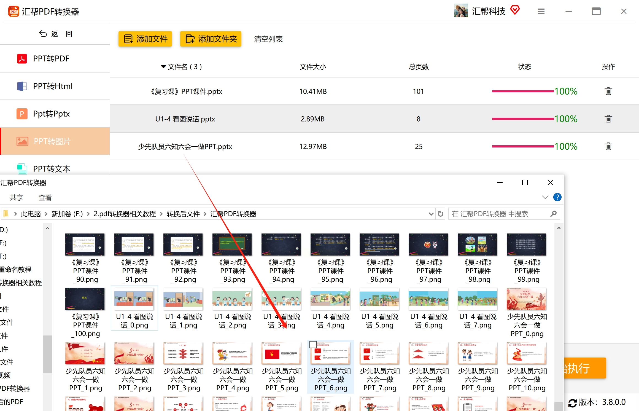
Task: Click trash icon for U1-4 看图说话.pptx
Action: [x=608, y=119]
